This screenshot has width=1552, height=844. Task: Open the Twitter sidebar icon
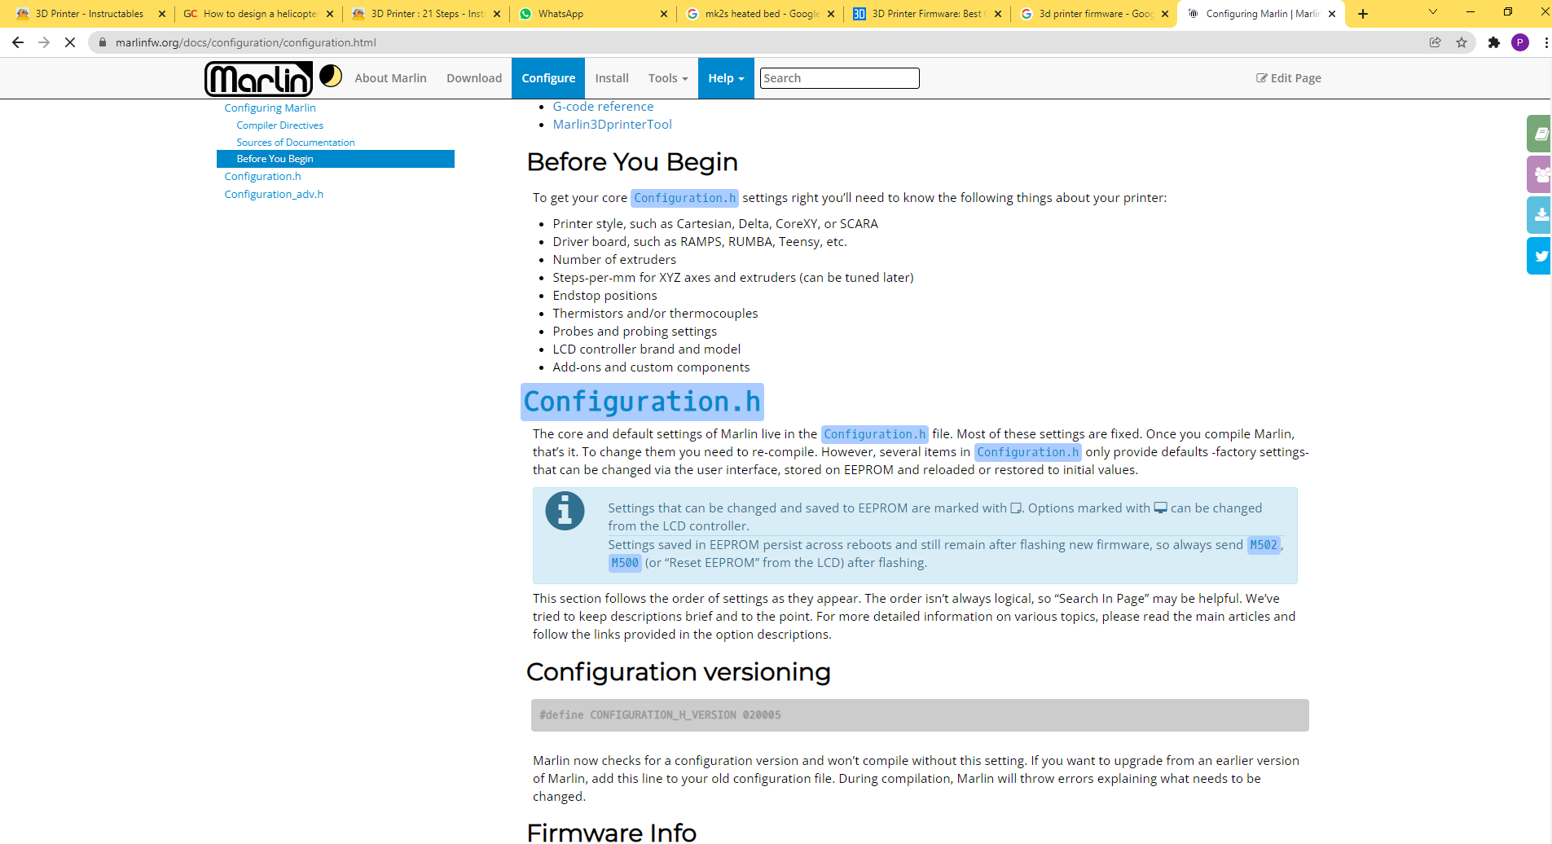(1540, 256)
